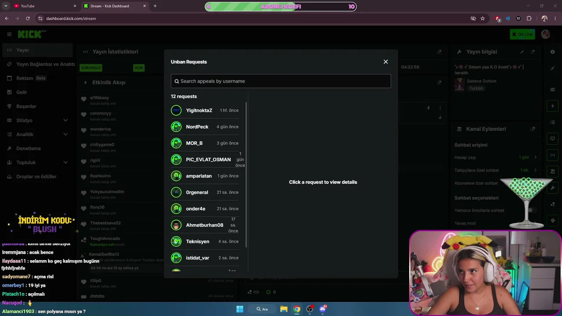Select the Teknisyen unban request
Viewport: 562px width, 316px height.
click(205, 241)
